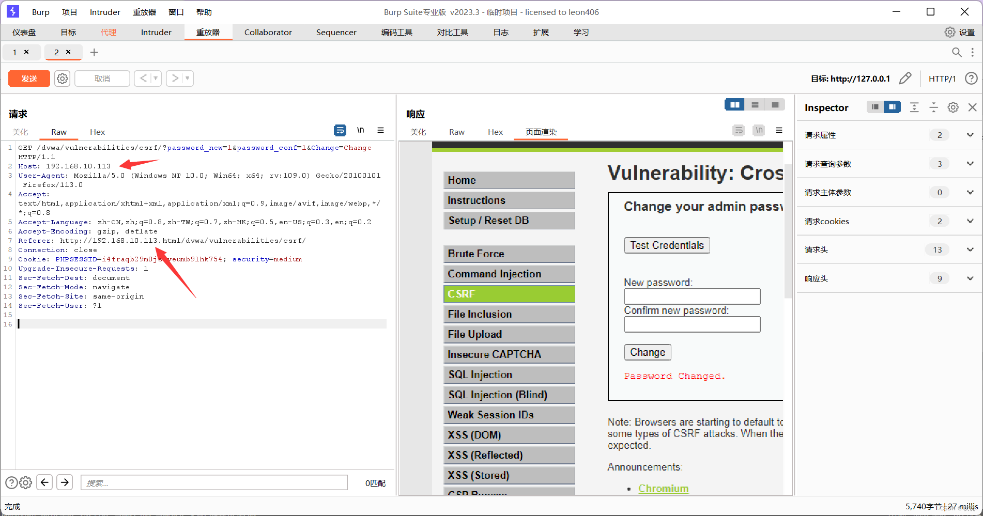The width and height of the screenshot is (983, 516).
Task: Open the Chromium link in the rendered page
Action: pyautogui.click(x=663, y=488)
